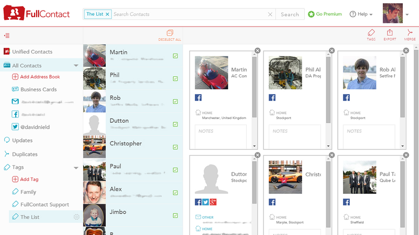
Task: Click Rob's Notes field
Action: tap(369, 136)
